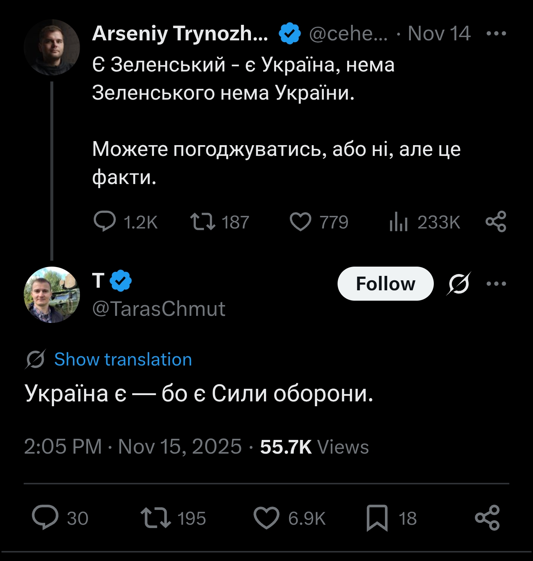Open the Arseniy Trynozh... profile name
This screenshot has height=561, width=533.
[180, 34]
